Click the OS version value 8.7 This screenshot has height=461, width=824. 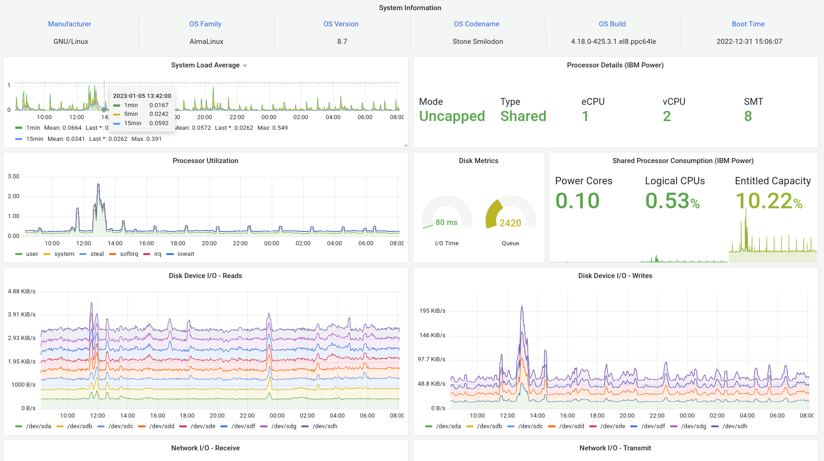point(342,42)
